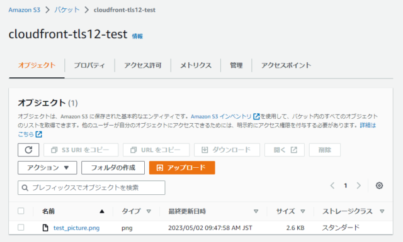Switch to the オブジェクト tab
Screen dimensions: 403x242
pos(37,65)
